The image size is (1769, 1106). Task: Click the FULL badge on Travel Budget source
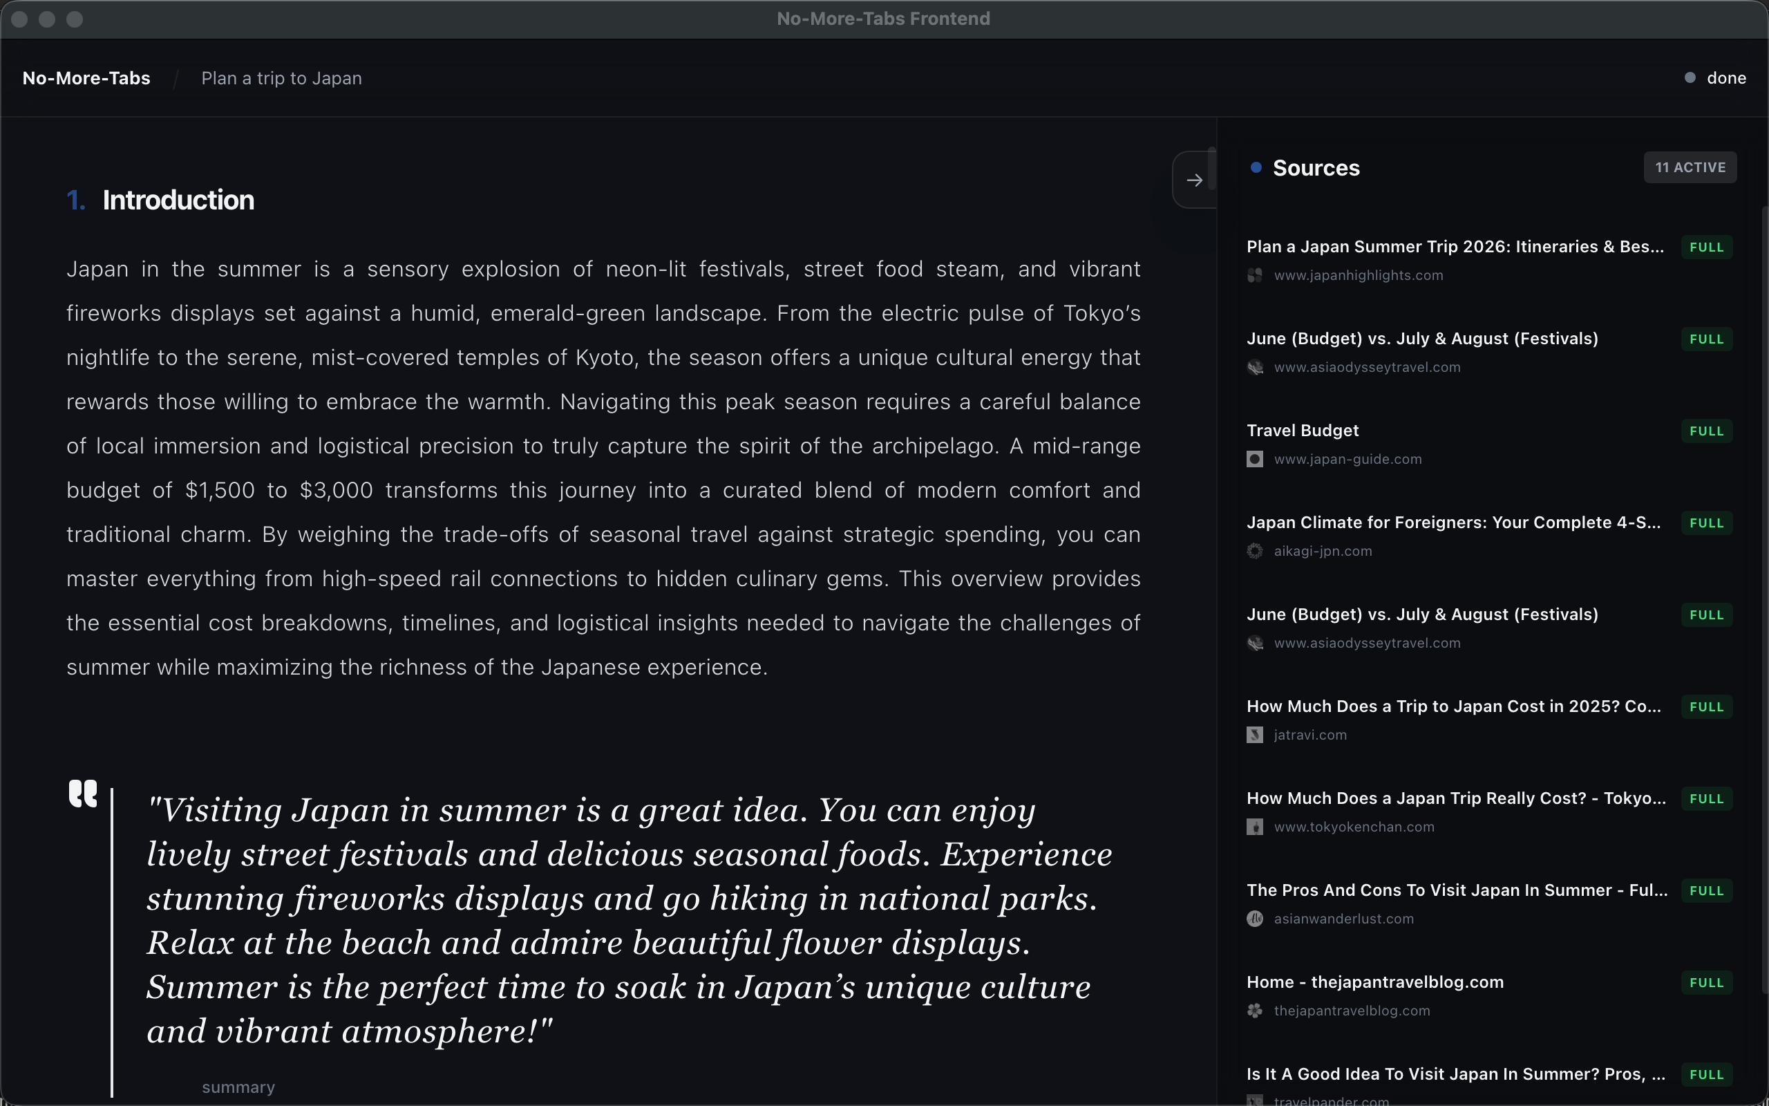(1706, 431)
